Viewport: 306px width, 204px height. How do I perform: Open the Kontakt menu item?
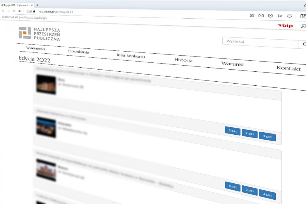[x=289, y=68]
